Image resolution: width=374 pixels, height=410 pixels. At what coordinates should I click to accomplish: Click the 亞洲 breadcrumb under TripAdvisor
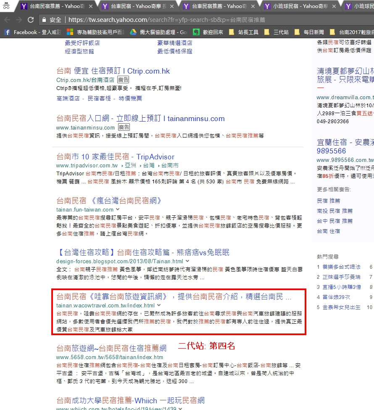pos(130,165)
